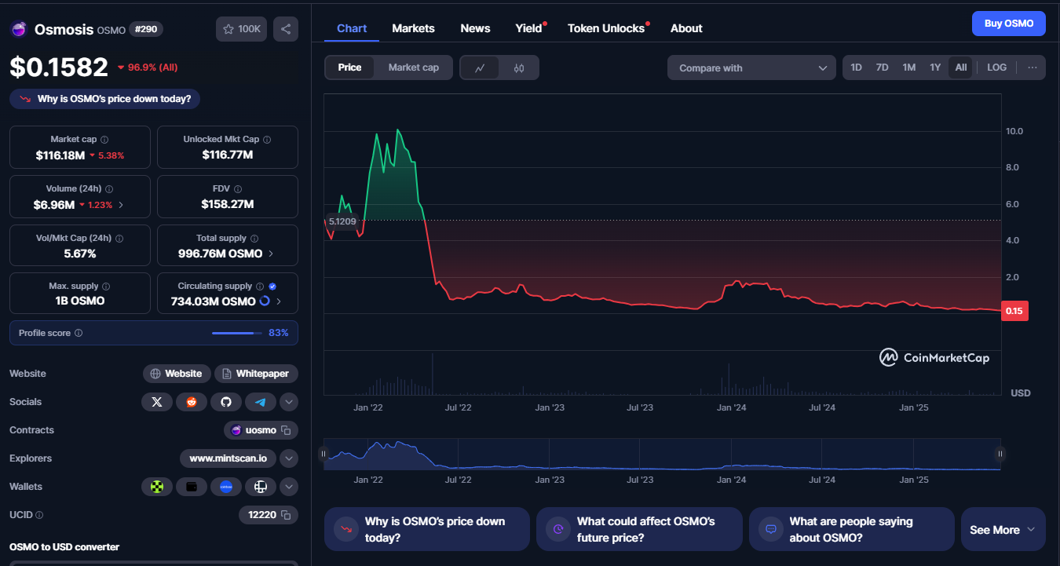Click info icon next to FDV
Screen dimensions: 1060x566
tap(238, 189)
